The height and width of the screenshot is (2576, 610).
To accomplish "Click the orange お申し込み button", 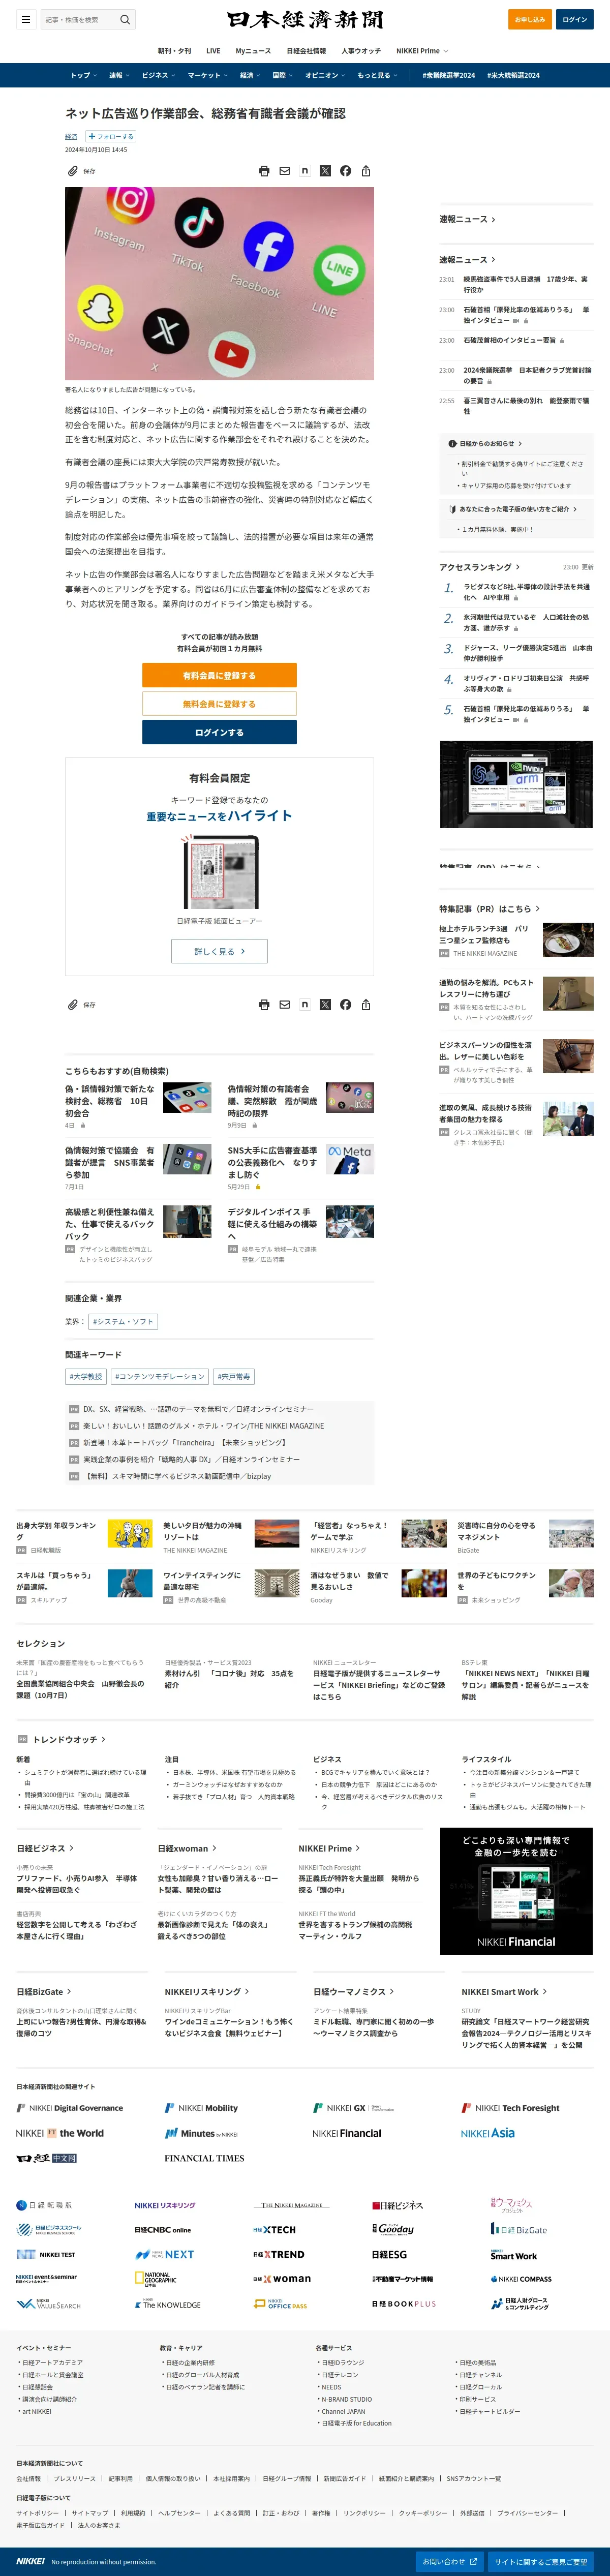I will tap(530, 19).
